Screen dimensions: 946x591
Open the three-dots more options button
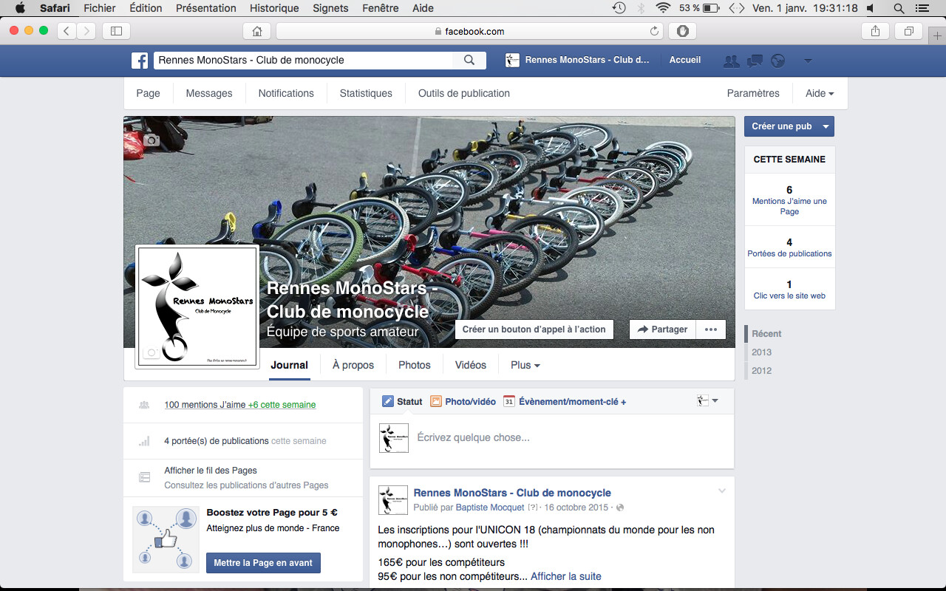(711, 329)
